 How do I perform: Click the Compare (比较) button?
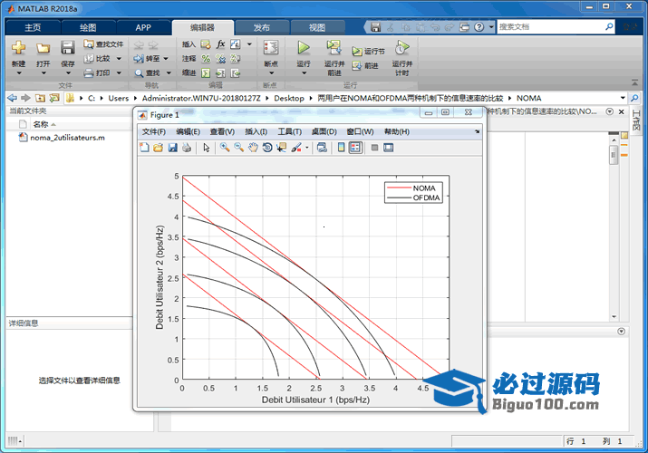pyautogui.click(x=98, y=59)
